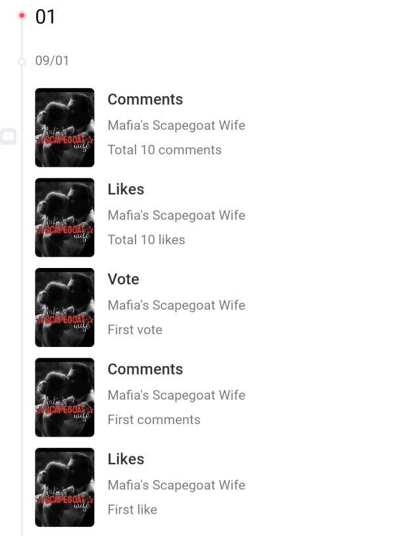This screenshot has width=395, height=536.
Task: Select the red timeline dot next to 01
Action: click(22, 15)
